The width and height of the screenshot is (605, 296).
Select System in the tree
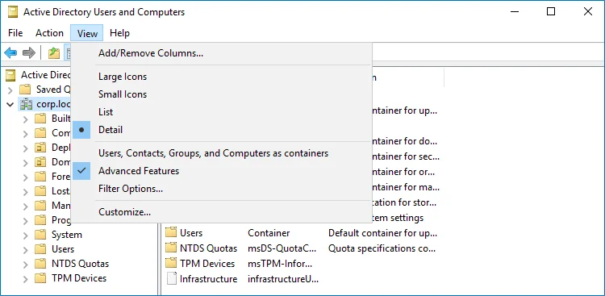pos(67,235)
